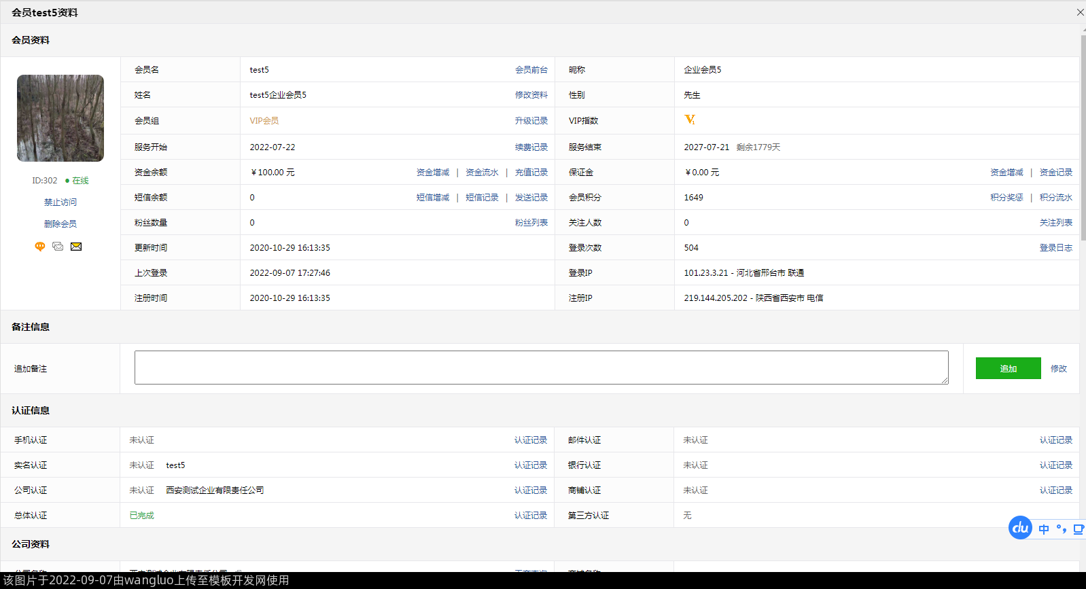Close the member profile dialog
Image resolution: width=1086 pixels, height=589 pixels.
click(1080, 12)
